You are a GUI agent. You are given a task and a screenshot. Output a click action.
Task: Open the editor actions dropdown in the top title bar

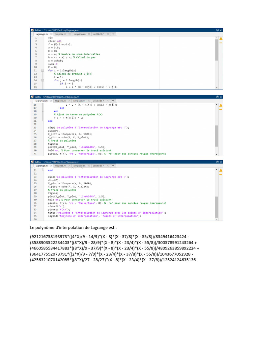217,30
